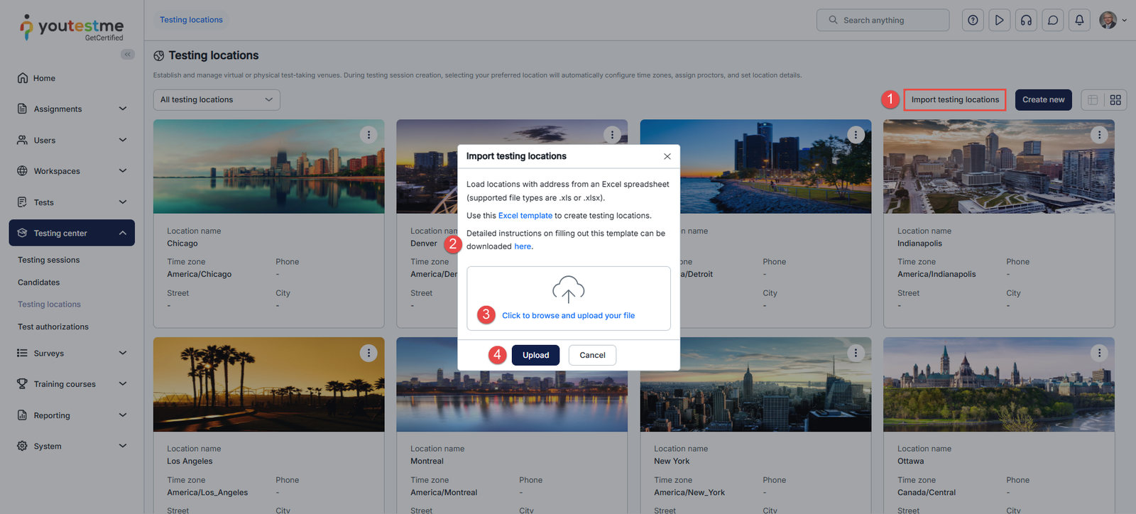Open Test authorizations page
This screenshot has height=514, width=1136.
53,327
